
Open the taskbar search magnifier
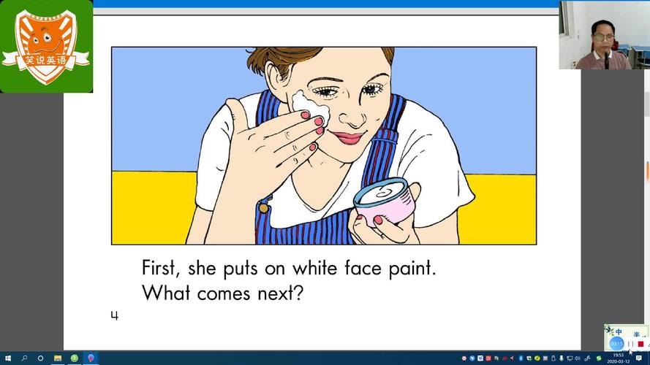click(24, 358)
